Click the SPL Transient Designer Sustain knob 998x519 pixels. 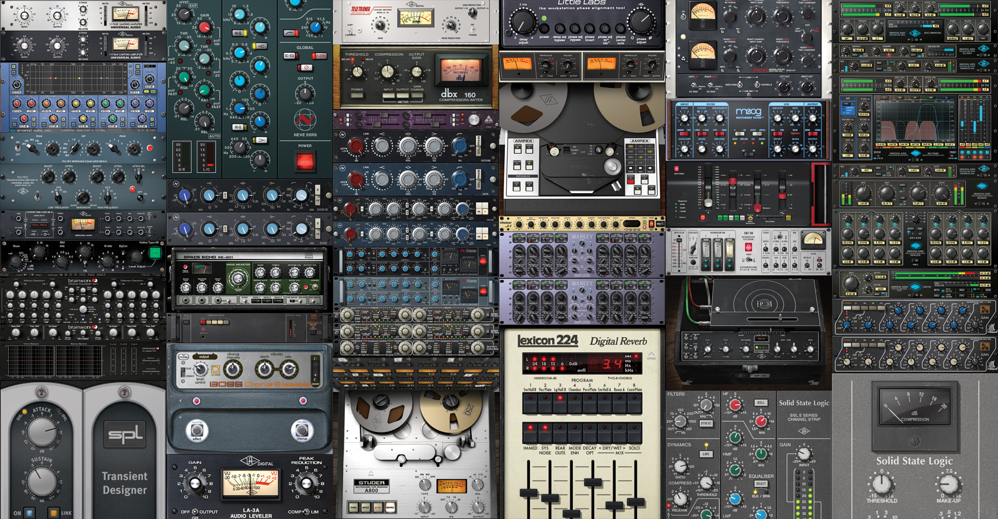click(x=42, y=481)
